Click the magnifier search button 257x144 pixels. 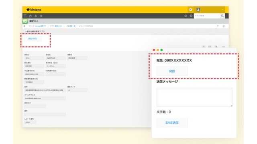coord(222,16)
